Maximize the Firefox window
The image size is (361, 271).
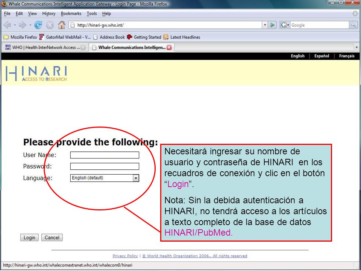point(341,3)
